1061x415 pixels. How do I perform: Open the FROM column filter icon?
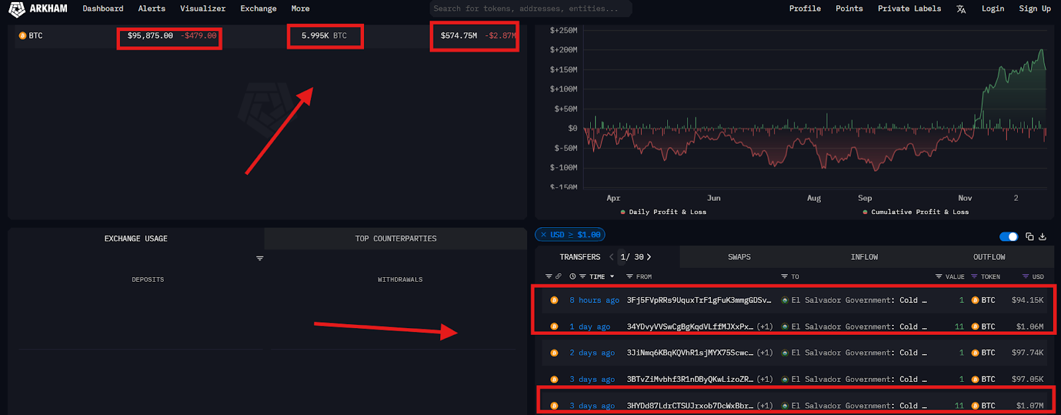point(629,276)
